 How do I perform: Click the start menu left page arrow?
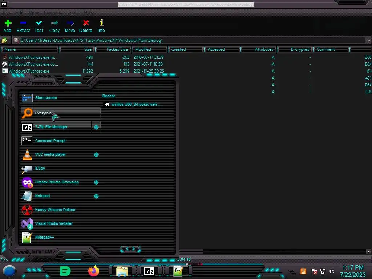(x=127, y=249)
